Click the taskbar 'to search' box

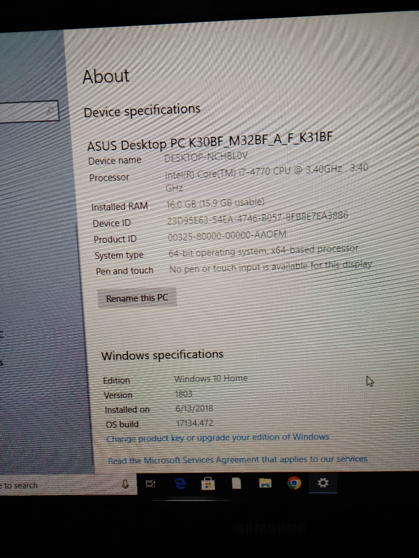[68, 484]
